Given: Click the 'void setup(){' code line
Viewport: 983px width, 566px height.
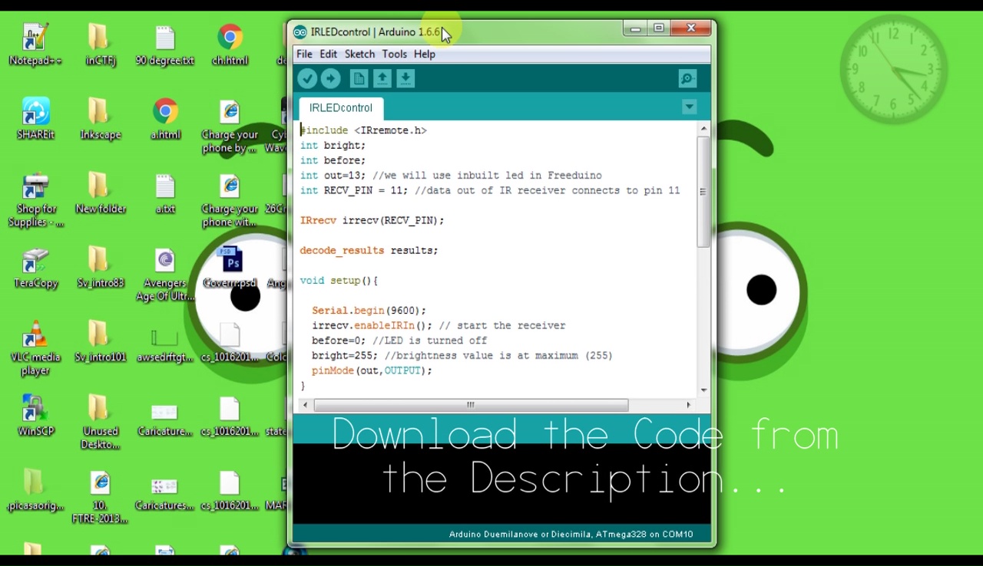Looking at the screenshot, I should (339, 281).
